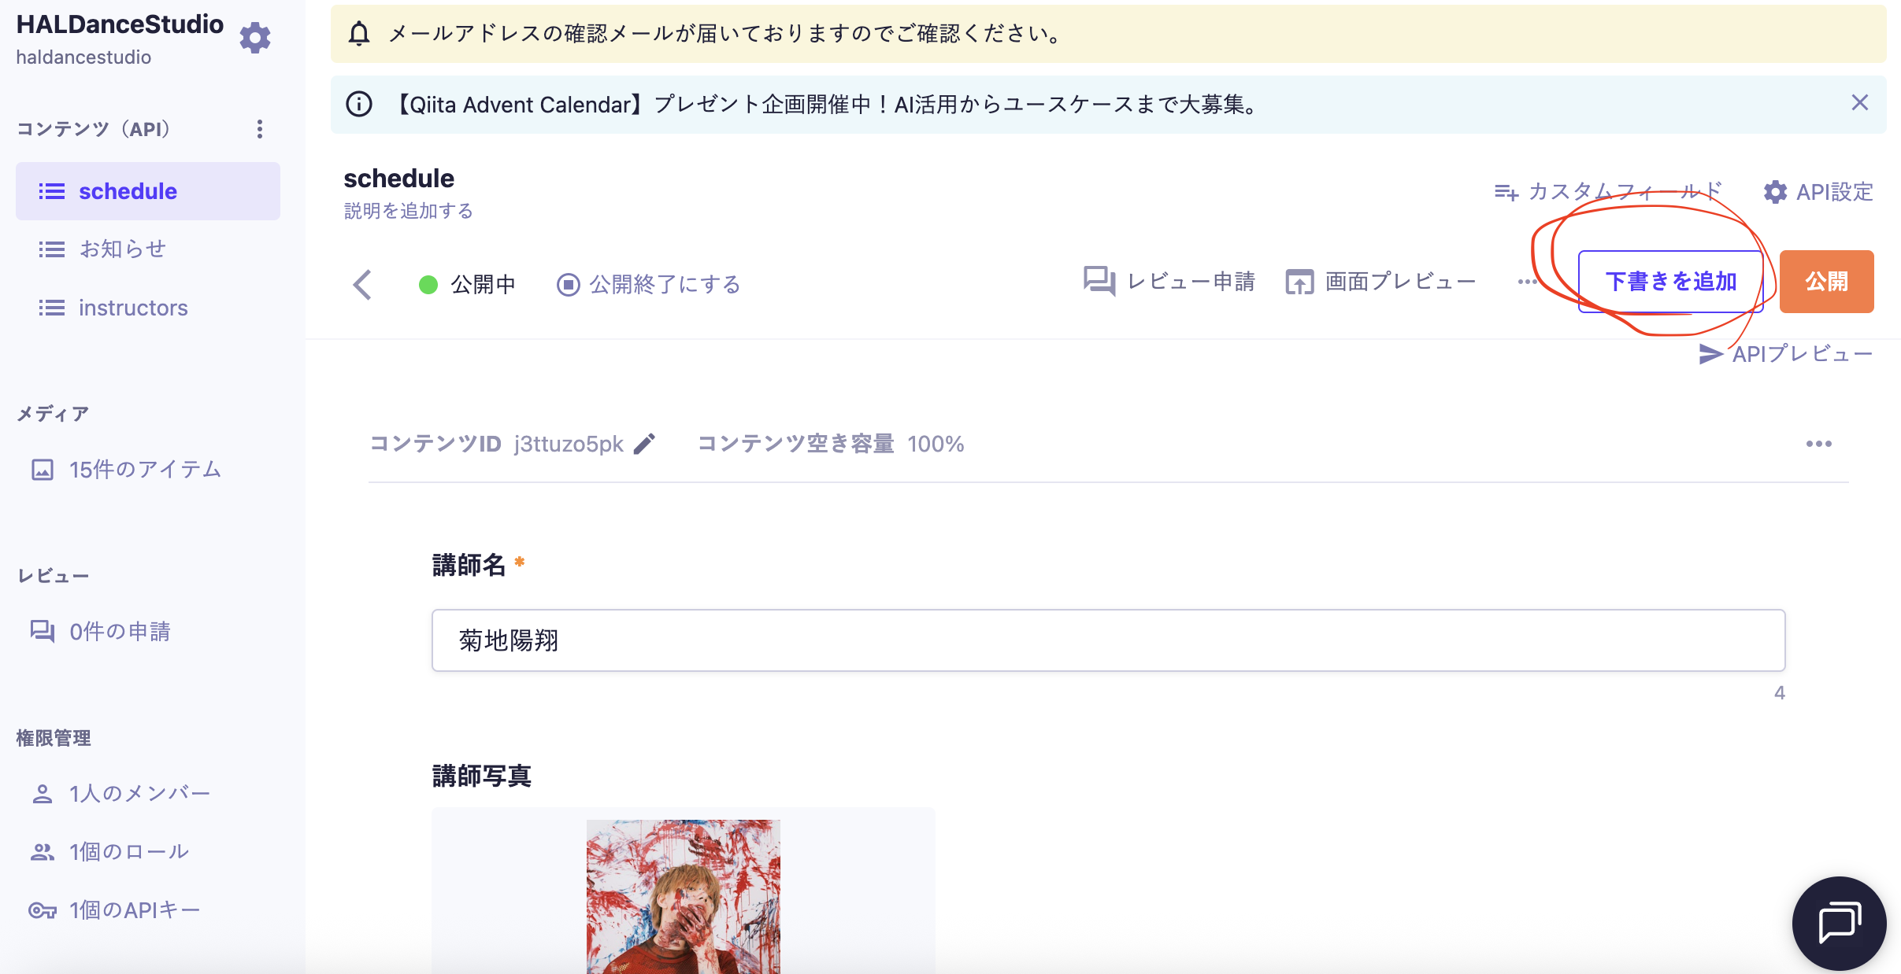1901x974 pixels.
Task: Open the content row ellipsis menu
Action: [x=1818, y=445]
